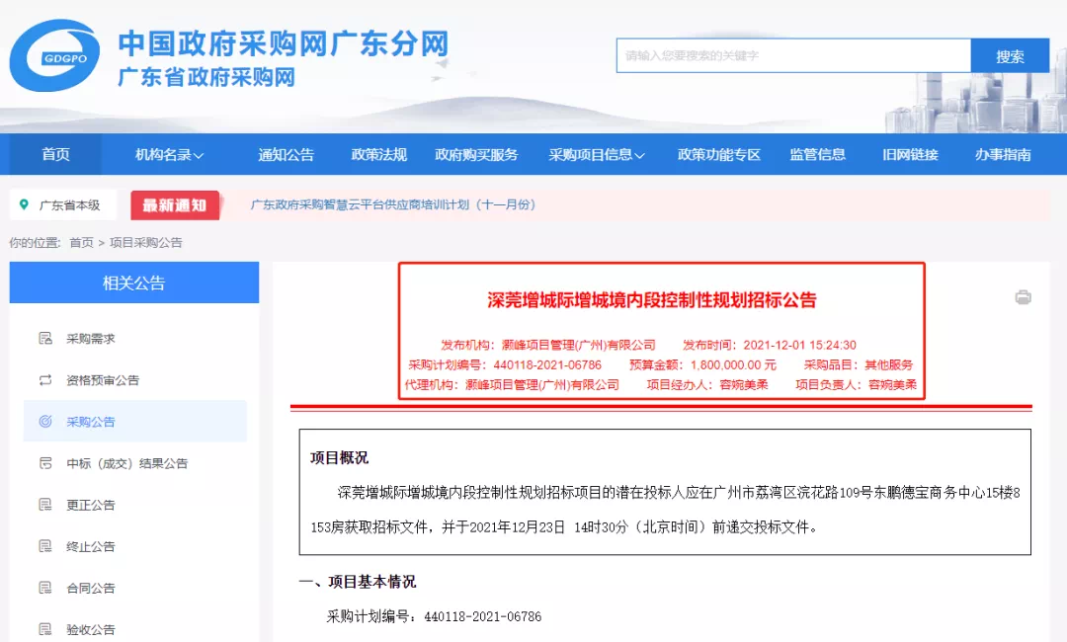Click the 更正公告 sidebar icon
This screenshot has height=642, width=1067.
tap(45, 505)
